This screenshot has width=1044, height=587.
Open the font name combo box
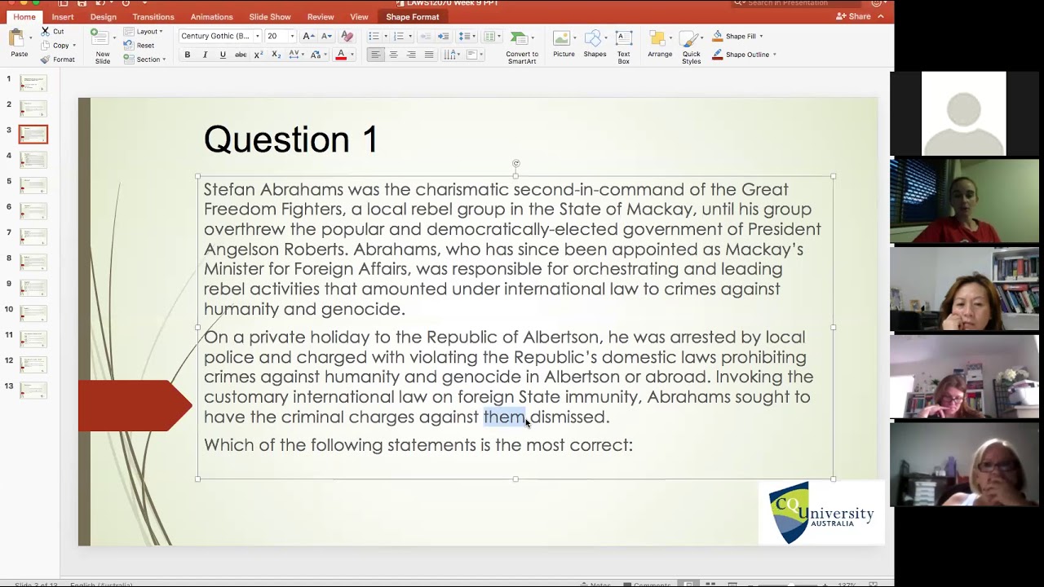pyautogui.click(x=220, y=36)
